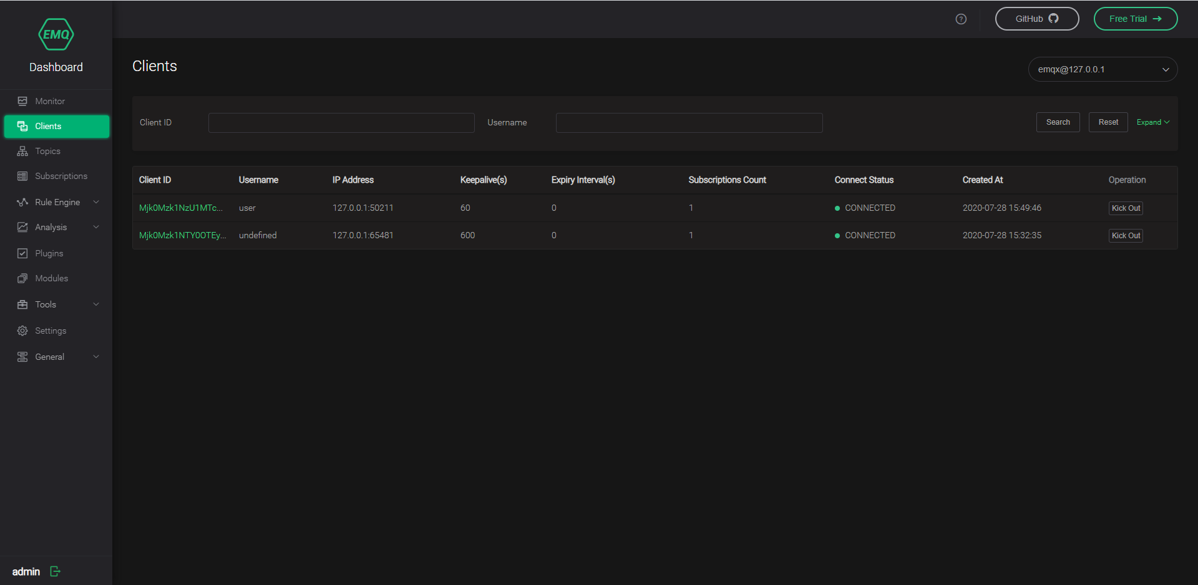
Task: Select the Monitor sidebar icon
Action: 22,100
